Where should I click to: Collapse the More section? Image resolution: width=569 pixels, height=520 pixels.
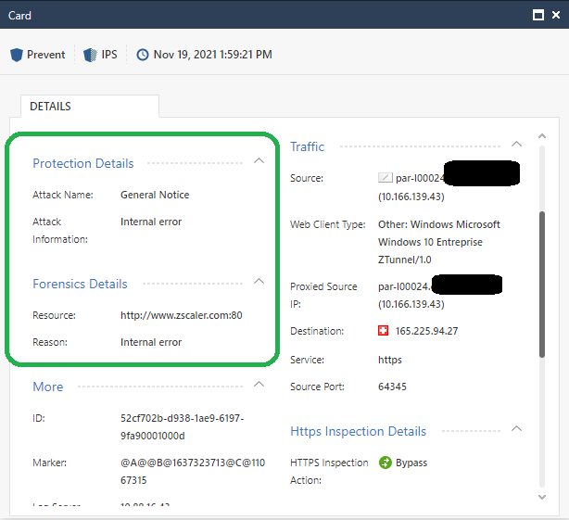(x=259, y=384)
